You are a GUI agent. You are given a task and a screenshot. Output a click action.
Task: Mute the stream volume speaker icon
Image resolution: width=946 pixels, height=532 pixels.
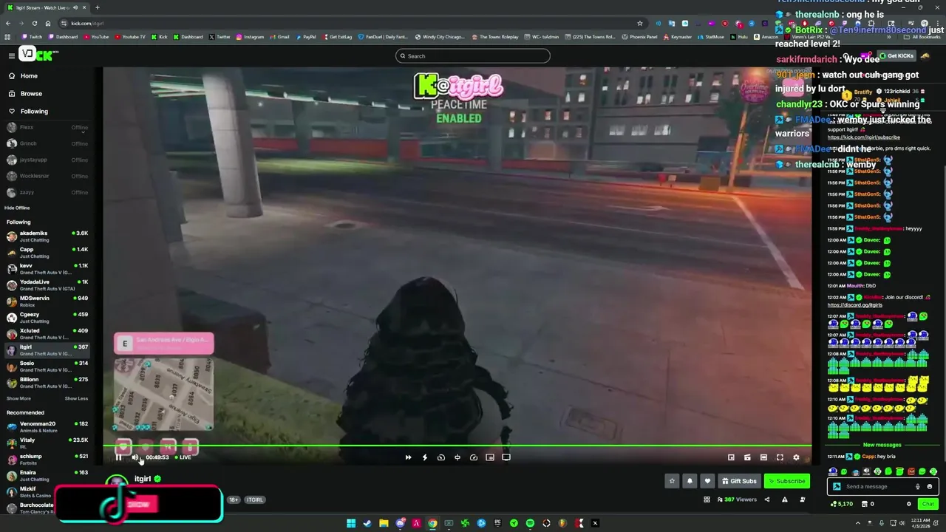(135, 457)
